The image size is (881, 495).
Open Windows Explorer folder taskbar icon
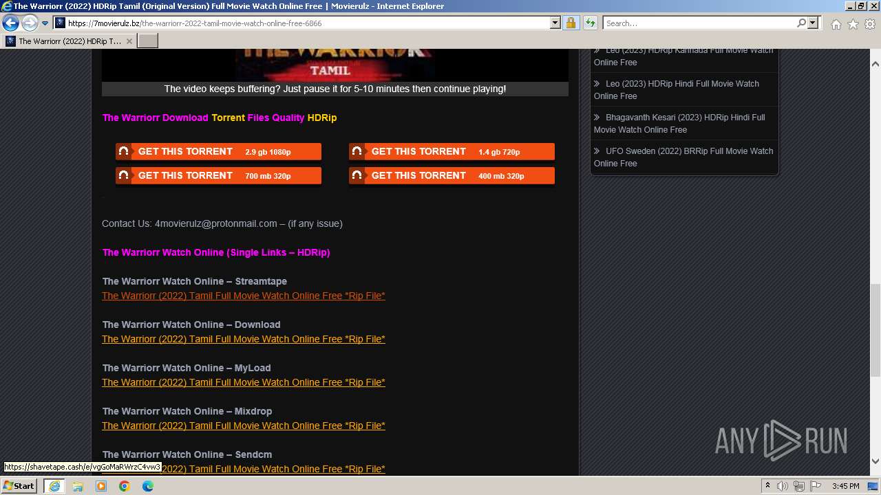click(78, 486)
